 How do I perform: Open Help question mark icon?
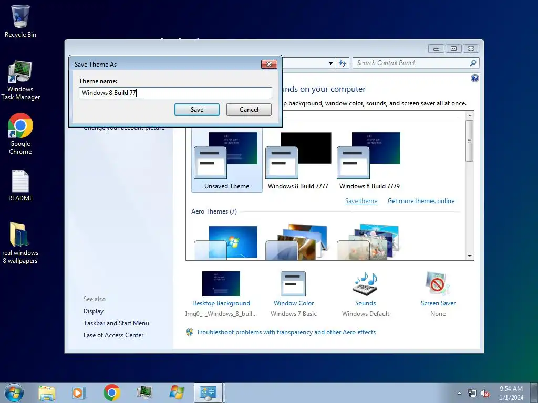(474, 79)
